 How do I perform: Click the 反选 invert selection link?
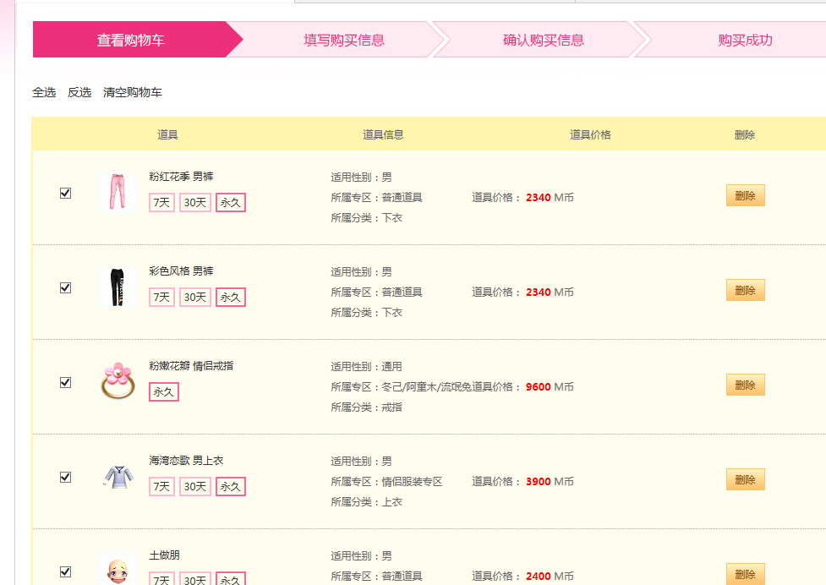click(79, 92)
